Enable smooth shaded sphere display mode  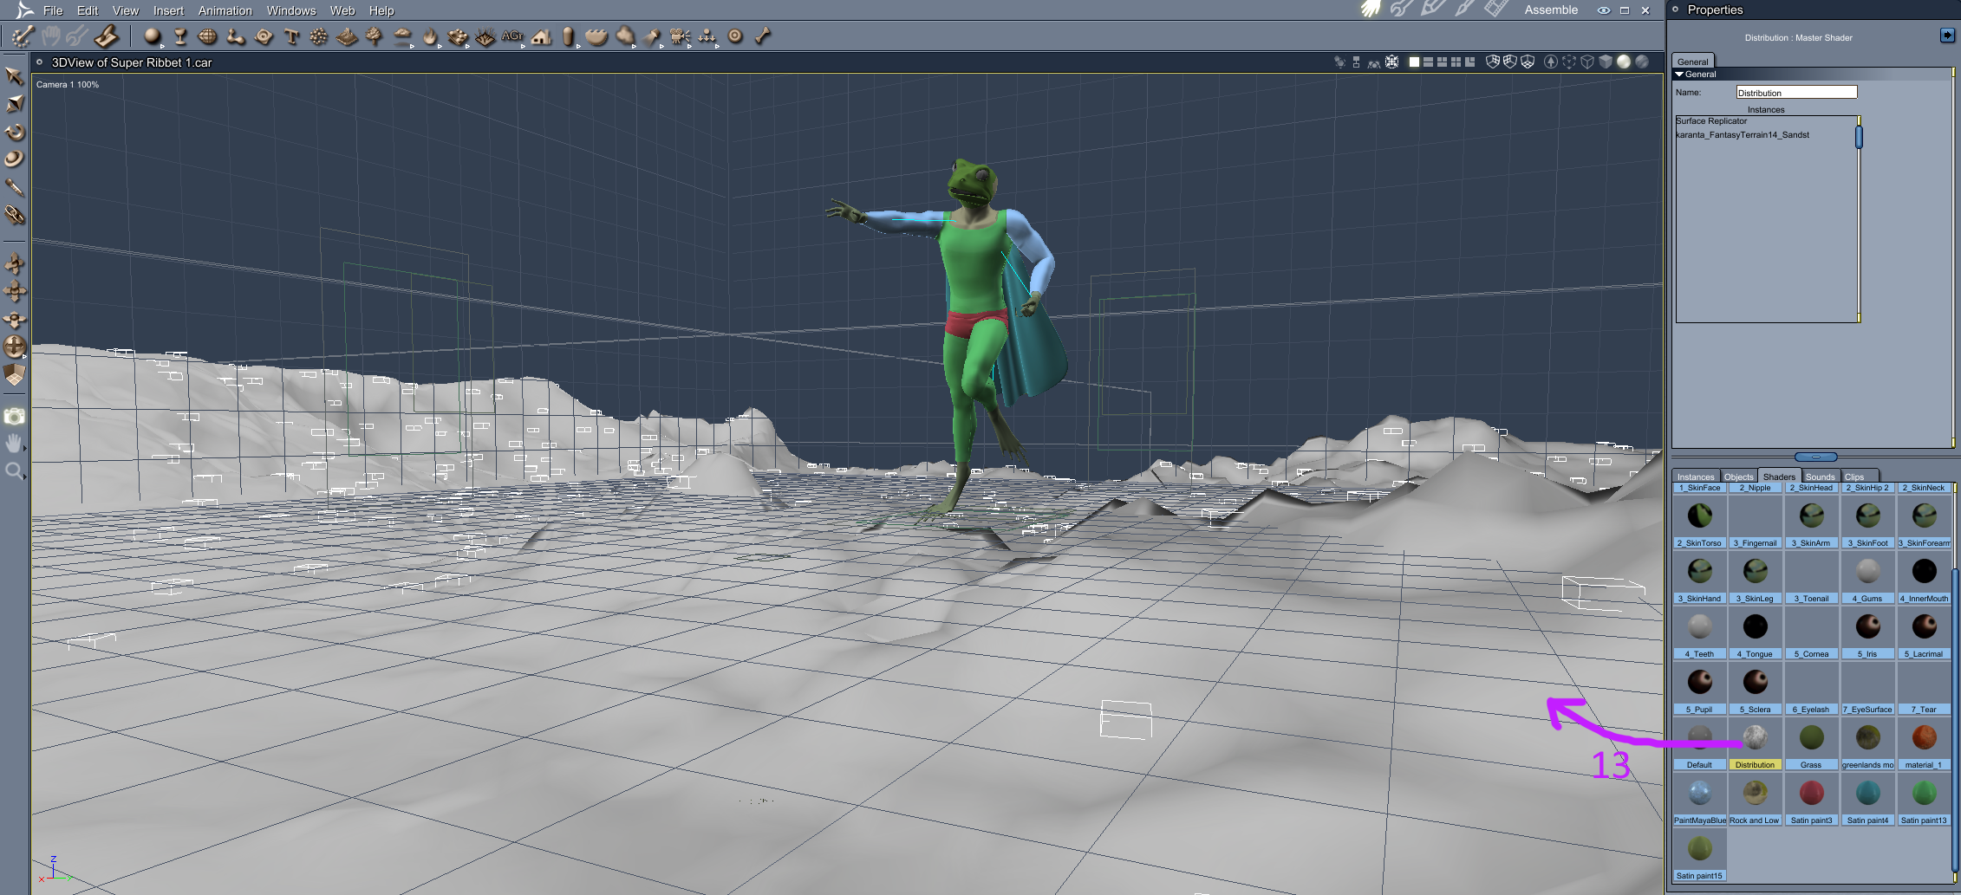coord(1624,62)
